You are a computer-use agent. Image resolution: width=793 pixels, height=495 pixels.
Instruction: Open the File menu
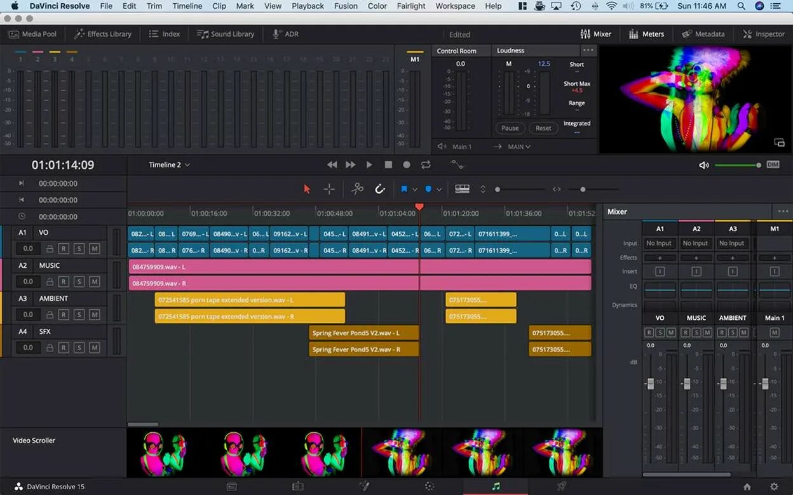click(x=106, y=6)
